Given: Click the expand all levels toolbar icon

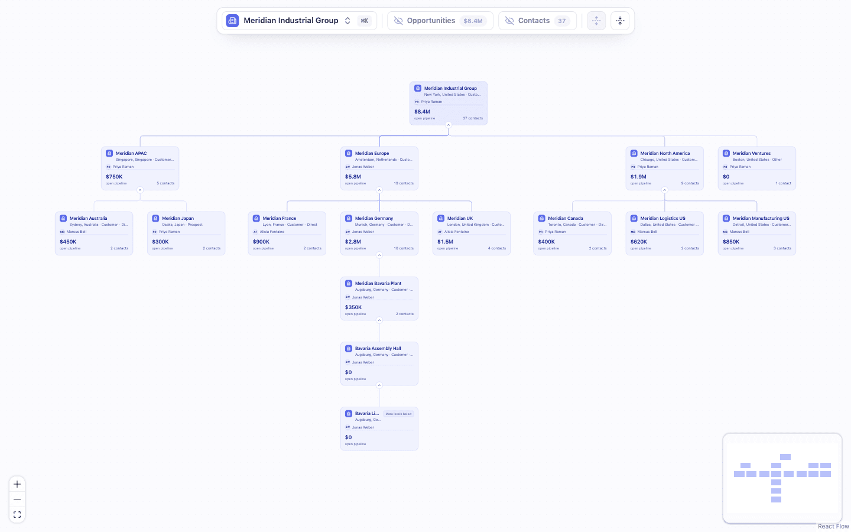Looking at the screenshot, I should [x=596, y=21].
